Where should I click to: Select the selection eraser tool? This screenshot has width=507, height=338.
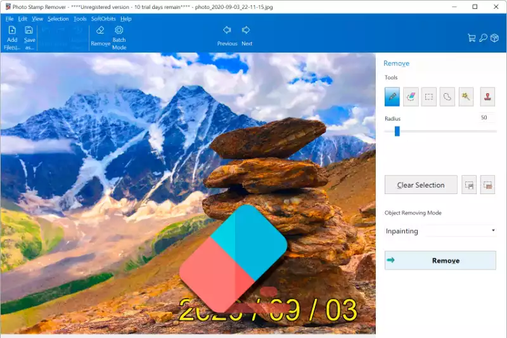[411, 96]
